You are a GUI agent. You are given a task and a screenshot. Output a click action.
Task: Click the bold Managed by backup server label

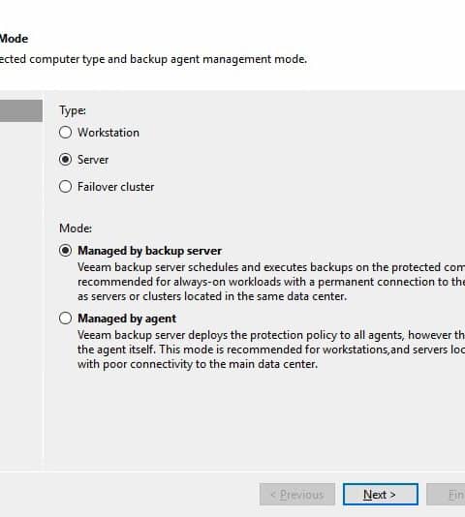149,251
